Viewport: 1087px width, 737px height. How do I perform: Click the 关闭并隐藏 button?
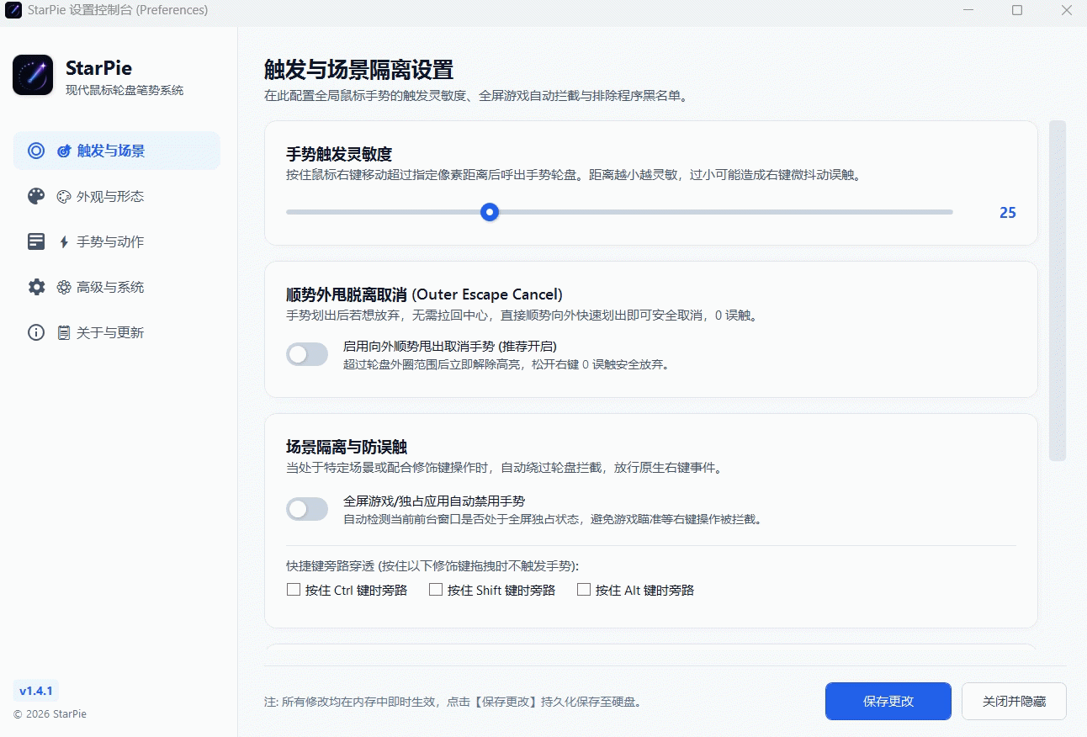[x=1015, y=701]
